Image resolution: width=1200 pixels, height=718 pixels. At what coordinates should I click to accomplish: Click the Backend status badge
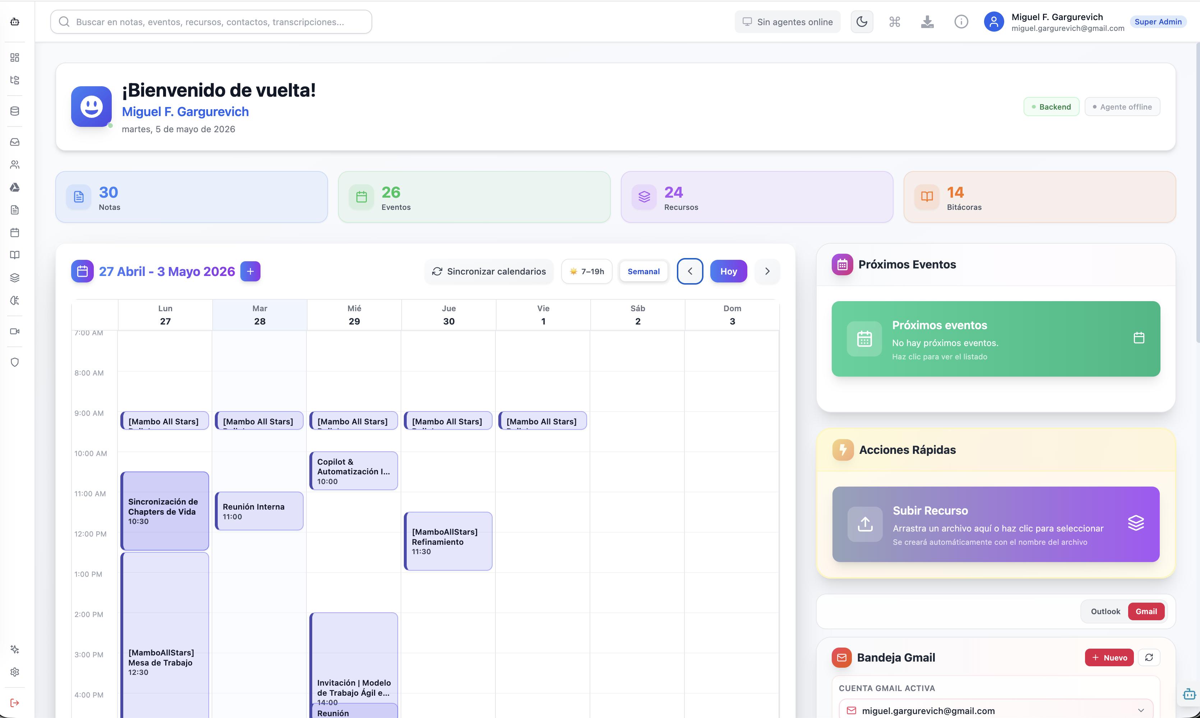[x=1051, y=107]
